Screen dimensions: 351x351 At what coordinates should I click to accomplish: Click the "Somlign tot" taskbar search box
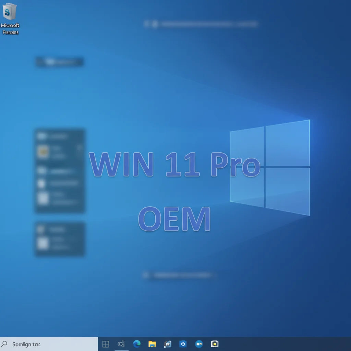(49, 344)
